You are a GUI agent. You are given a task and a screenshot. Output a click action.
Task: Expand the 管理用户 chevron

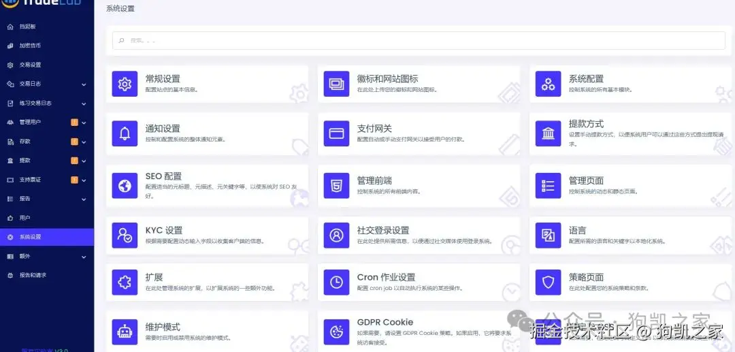pos(84,123)
